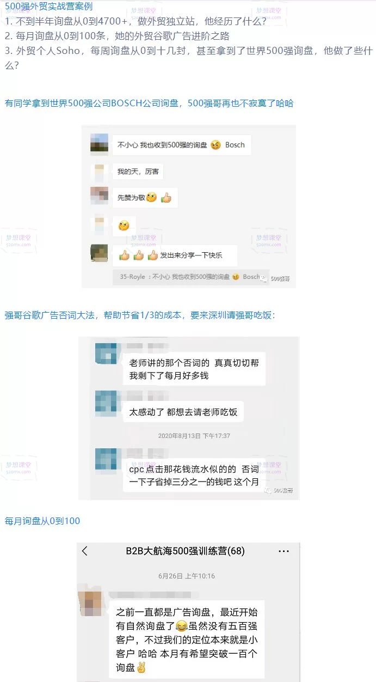Select the 每月询盘从0到100 blue heading
The height and width of the screenshot is (682, 376).
[42, 521]
